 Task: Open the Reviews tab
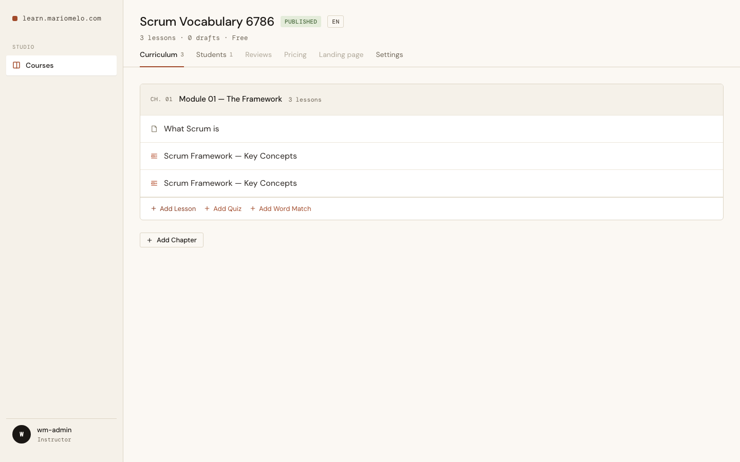[258, 54]
